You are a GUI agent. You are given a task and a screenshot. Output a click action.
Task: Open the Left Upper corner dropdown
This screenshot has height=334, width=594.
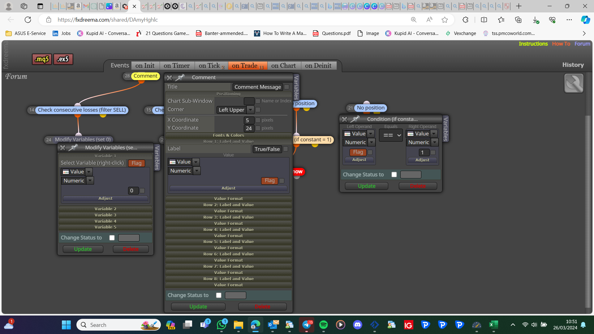pyautogui.click(x=251, y=110)
